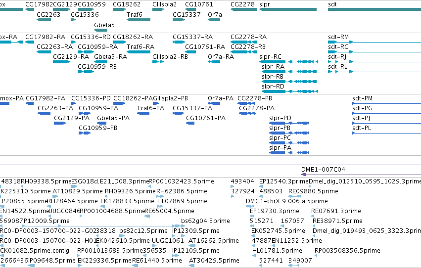Select transcript sdt-RM

pos(338,37)
